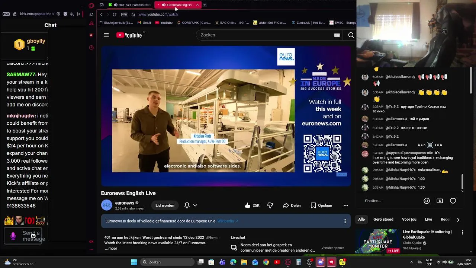The height and width of the screenshot is (268, 476).
Task: Select the Gerelateerd filter chip
Action: pyautogui.click(x=383, y=220)
